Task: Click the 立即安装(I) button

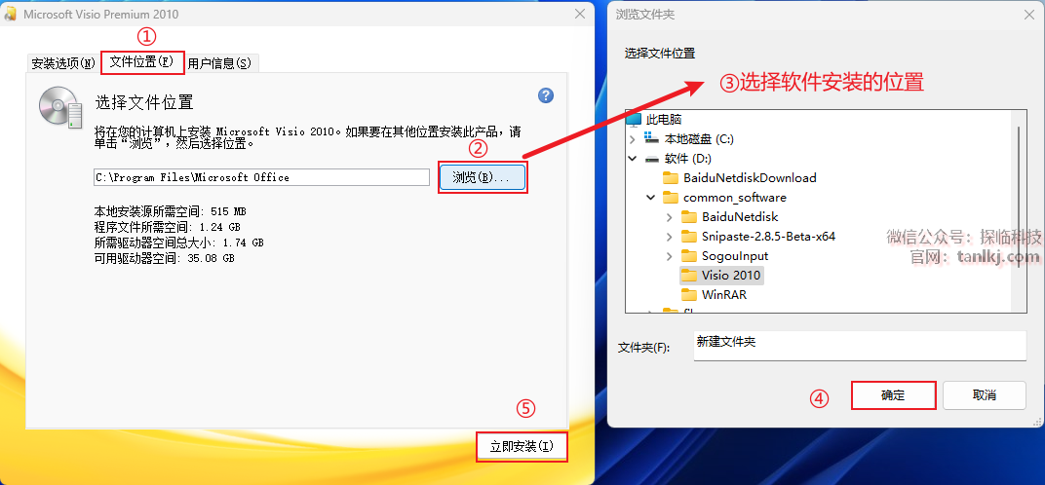Action: point(522,446)
